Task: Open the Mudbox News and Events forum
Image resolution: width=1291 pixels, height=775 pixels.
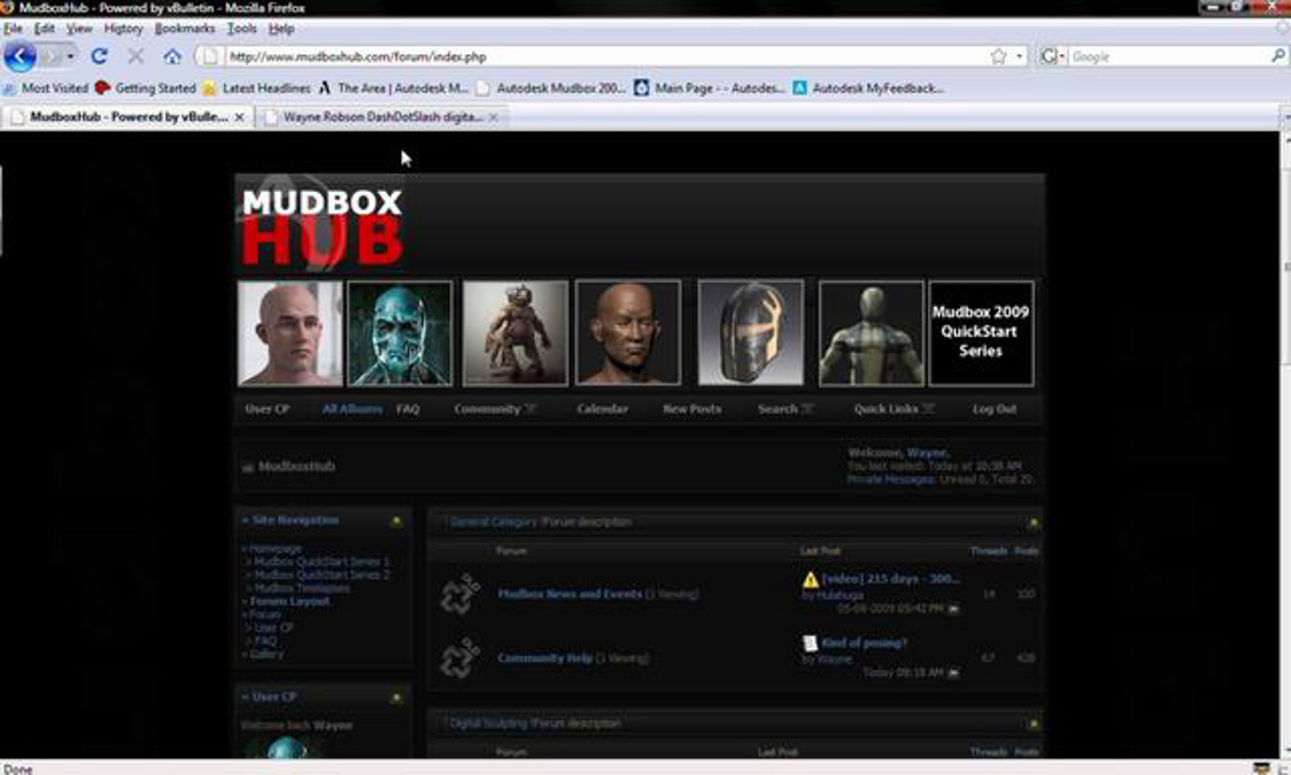Action: point(570,594)
